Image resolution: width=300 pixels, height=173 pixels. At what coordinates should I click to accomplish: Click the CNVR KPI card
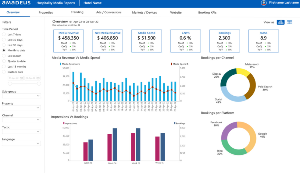pyautogui.click(x=186, y=41)
